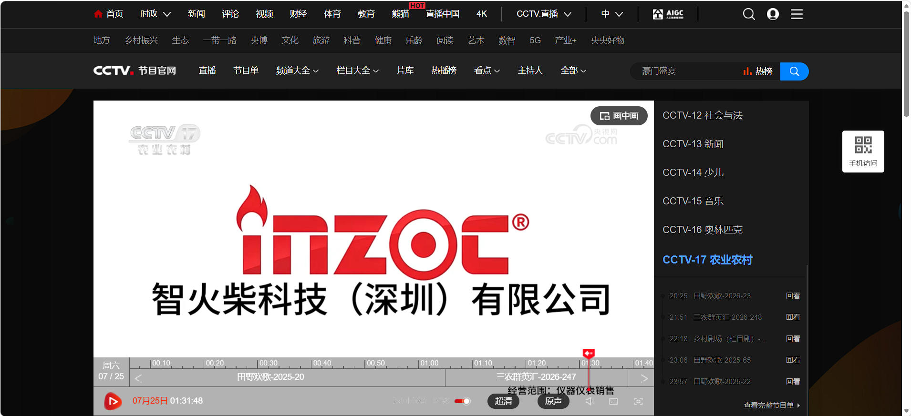Open the 中 language dropdown
Image resolution: width=911 pixels, height=416 pixels.
click(612, 14)
